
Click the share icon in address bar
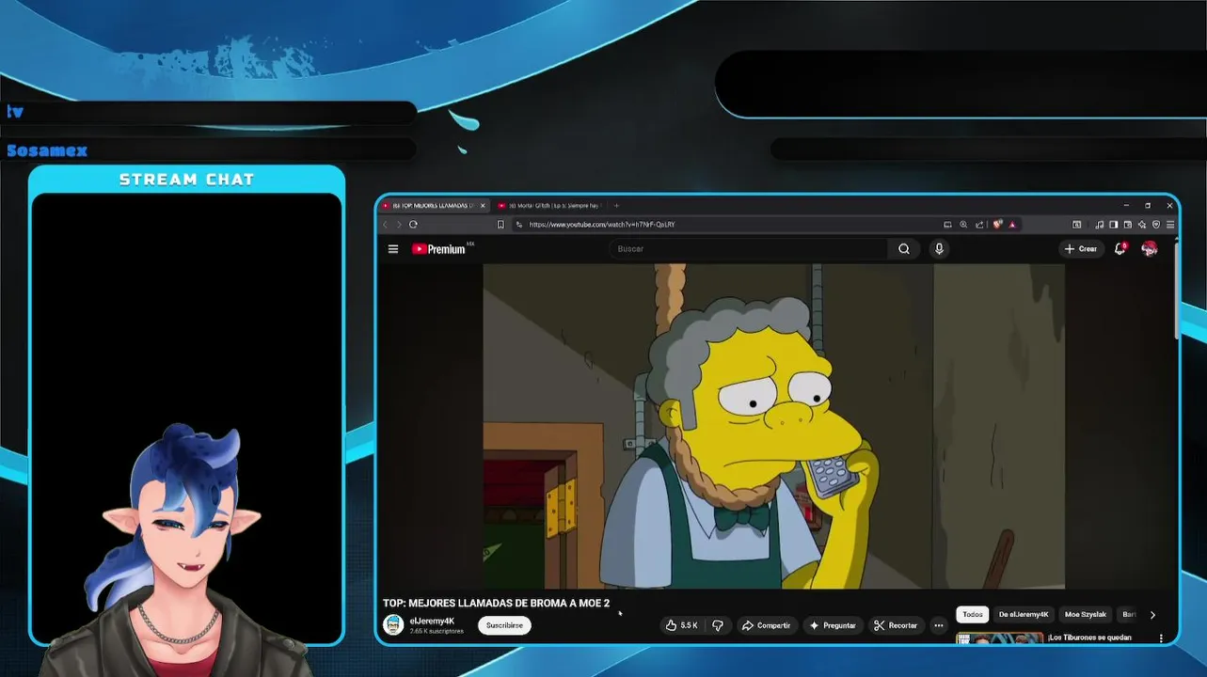pyautogui.click(x=979, y=225)
